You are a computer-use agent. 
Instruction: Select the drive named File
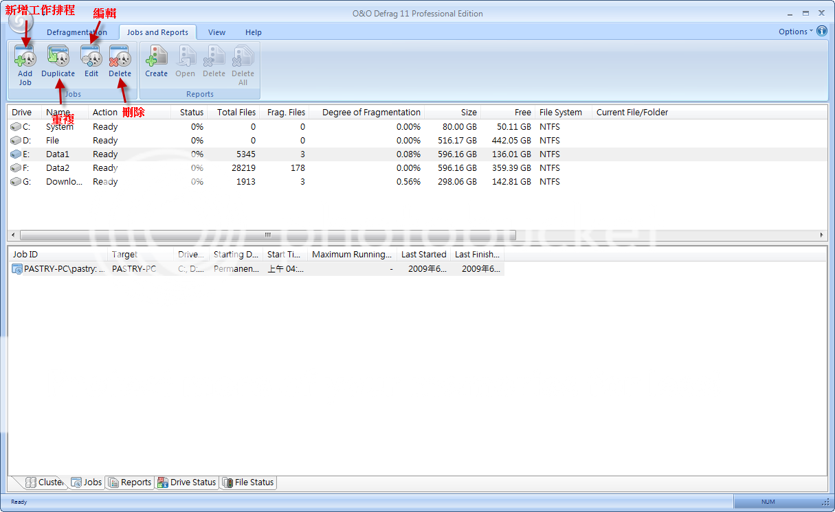click(52, 141)
